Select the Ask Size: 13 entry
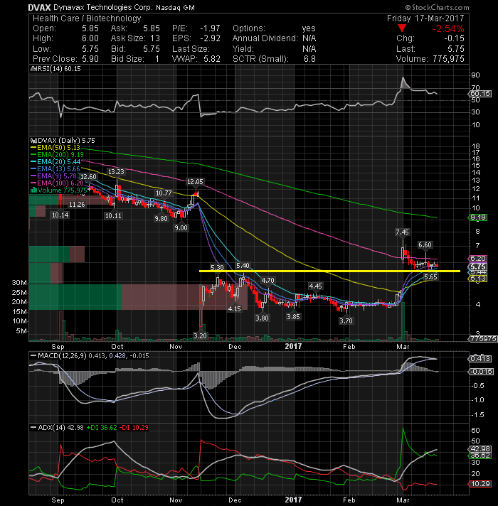The width and height of the screenshot is (498, 506). click(x=135, y=38)
